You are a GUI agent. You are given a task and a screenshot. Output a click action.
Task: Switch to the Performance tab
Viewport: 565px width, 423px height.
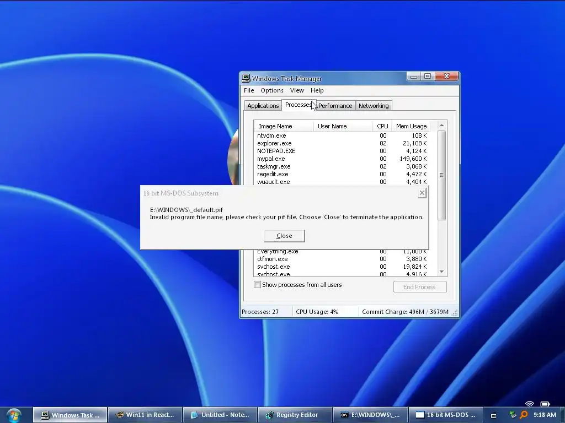point(335,106)
